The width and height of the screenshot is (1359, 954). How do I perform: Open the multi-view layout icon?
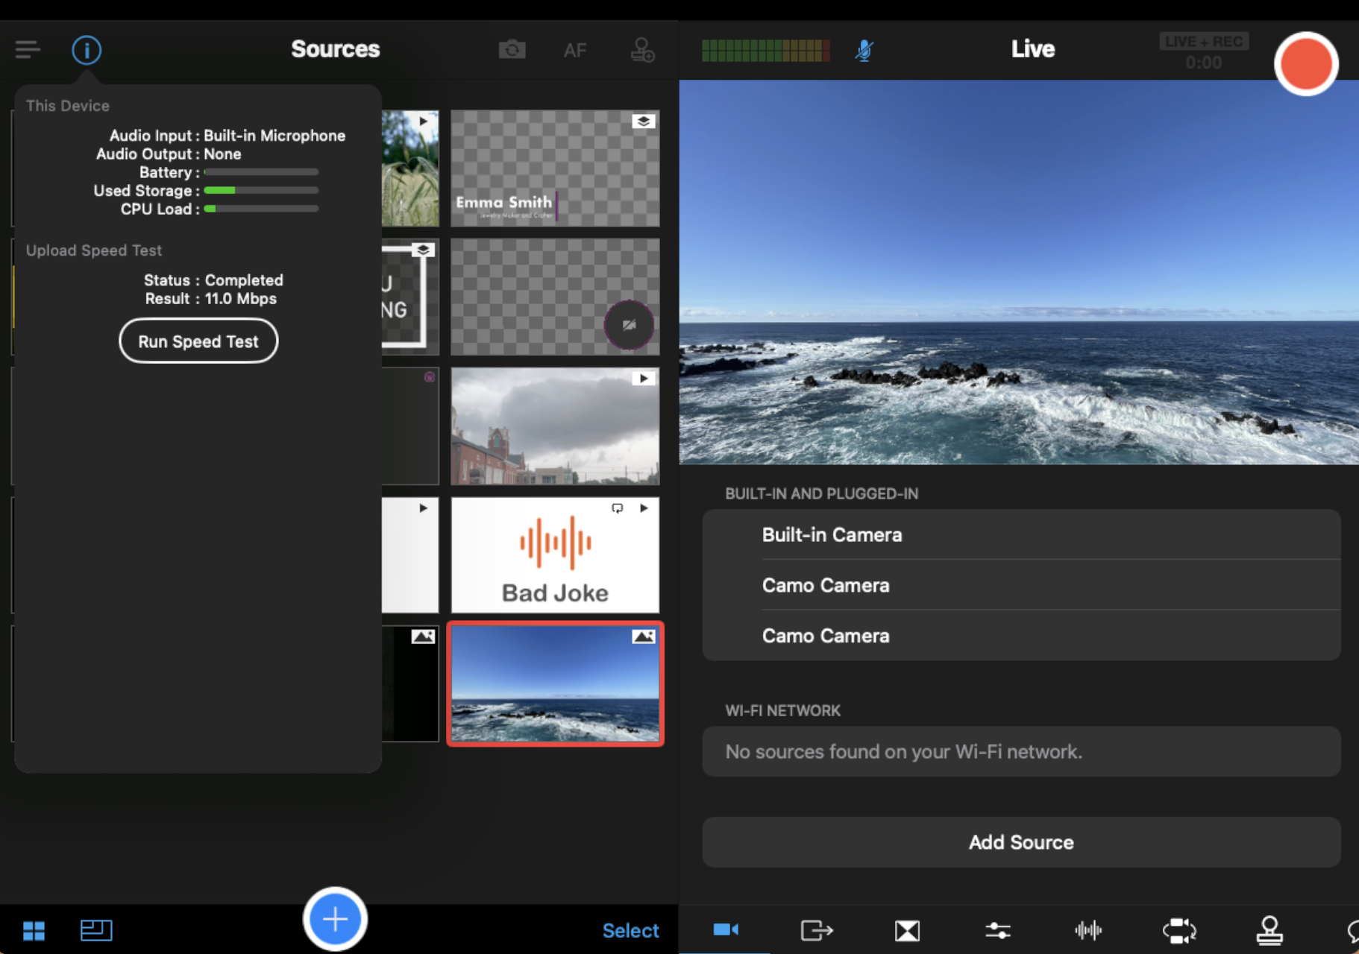(x=96, y=930)
